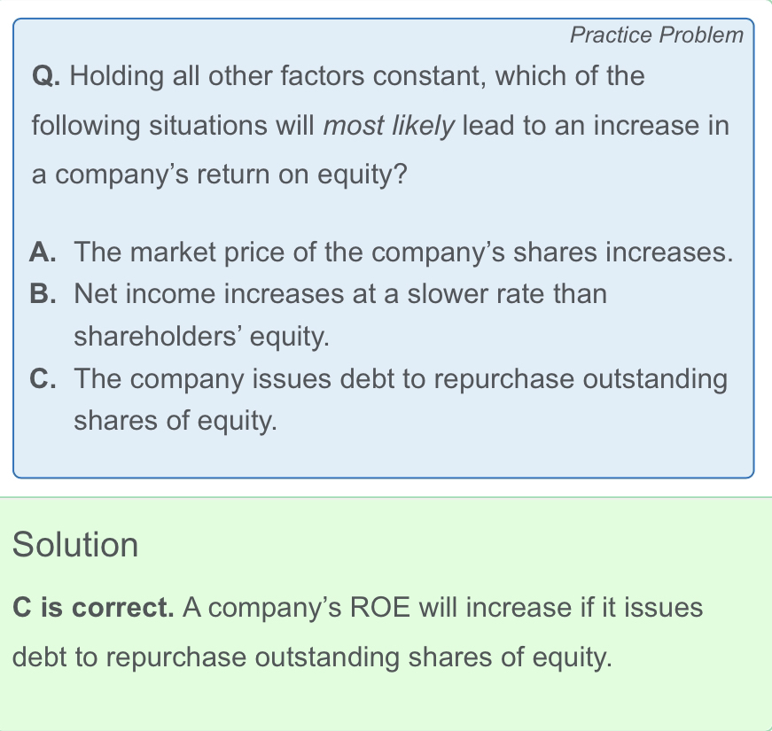
Task: Click "a company's return on equity?" line
Action: (x=219, y=175)
